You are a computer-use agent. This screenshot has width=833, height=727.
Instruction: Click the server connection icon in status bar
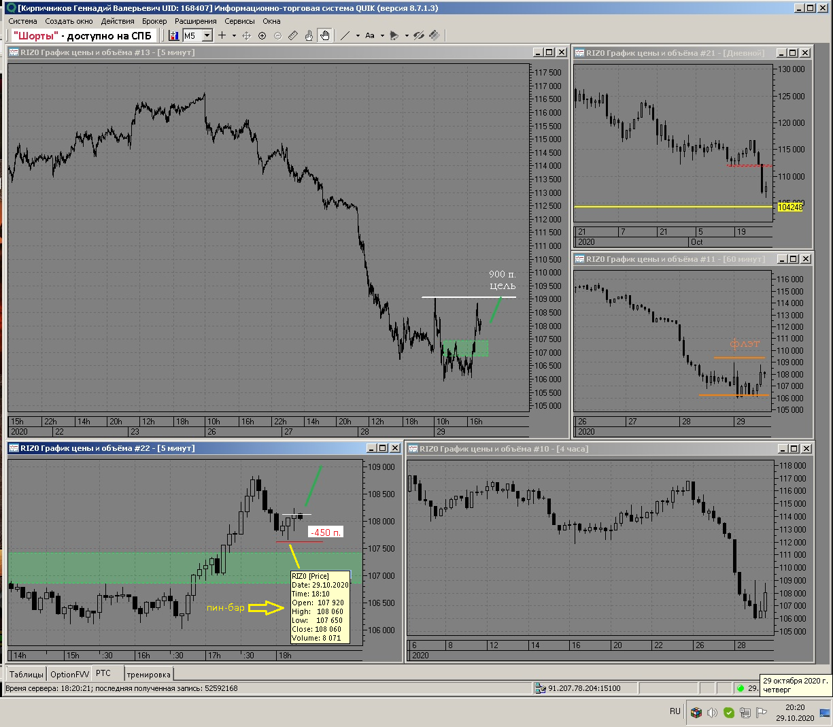coord(541,688)
